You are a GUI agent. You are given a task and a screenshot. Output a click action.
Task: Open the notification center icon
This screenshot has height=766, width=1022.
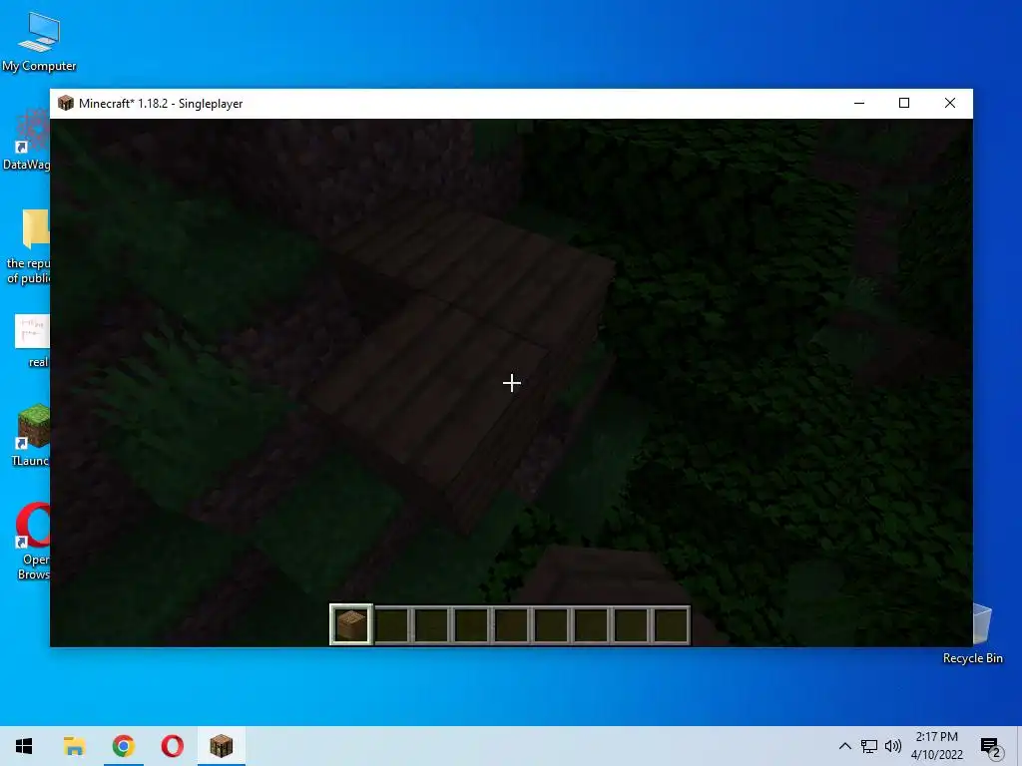point(991,746)
